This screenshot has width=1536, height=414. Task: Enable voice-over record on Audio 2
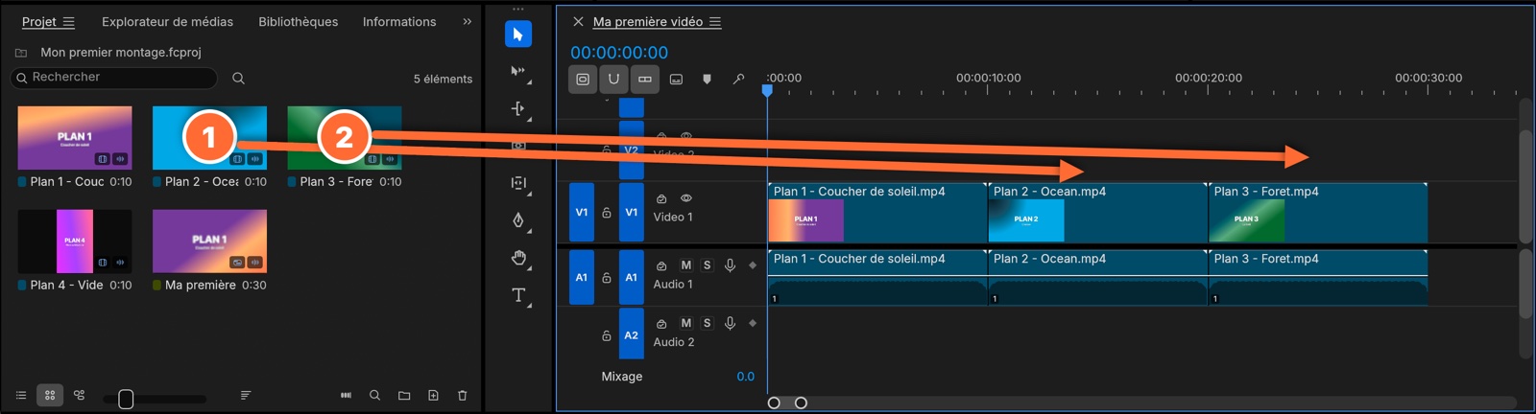(x=730, y=323)
